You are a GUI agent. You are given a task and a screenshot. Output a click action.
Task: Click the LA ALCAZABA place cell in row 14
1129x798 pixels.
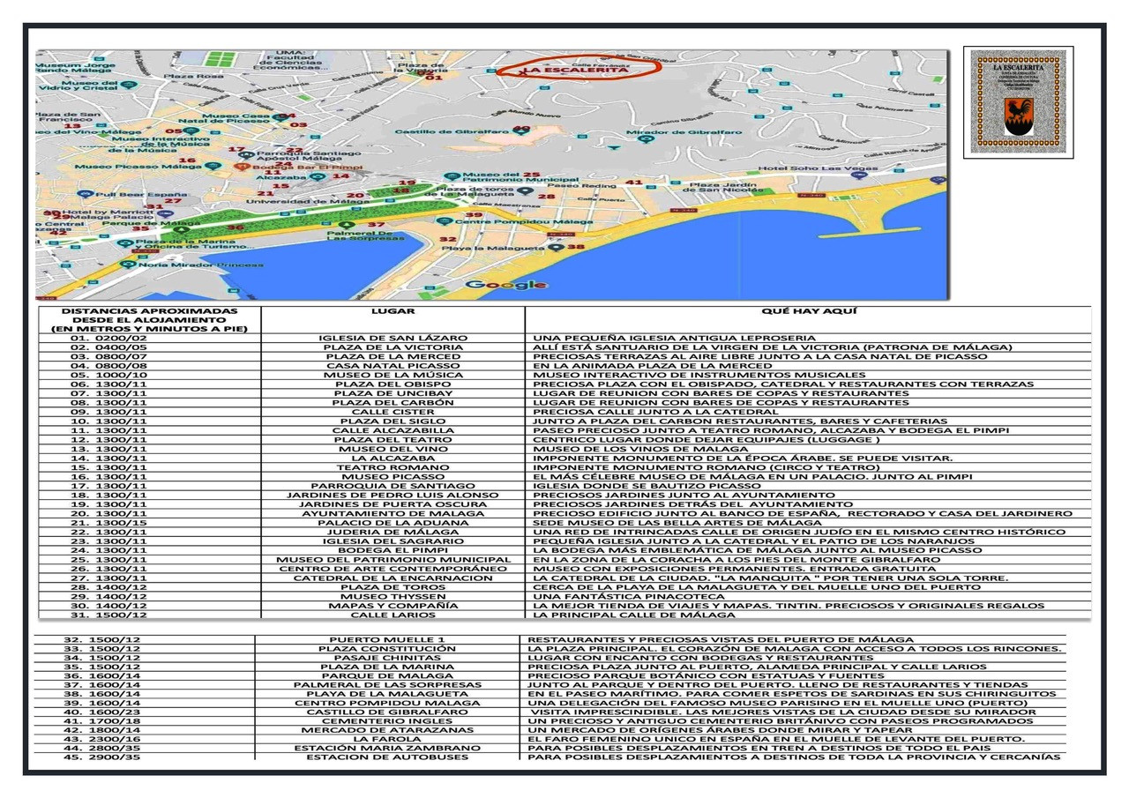click(x=393, y=458)
